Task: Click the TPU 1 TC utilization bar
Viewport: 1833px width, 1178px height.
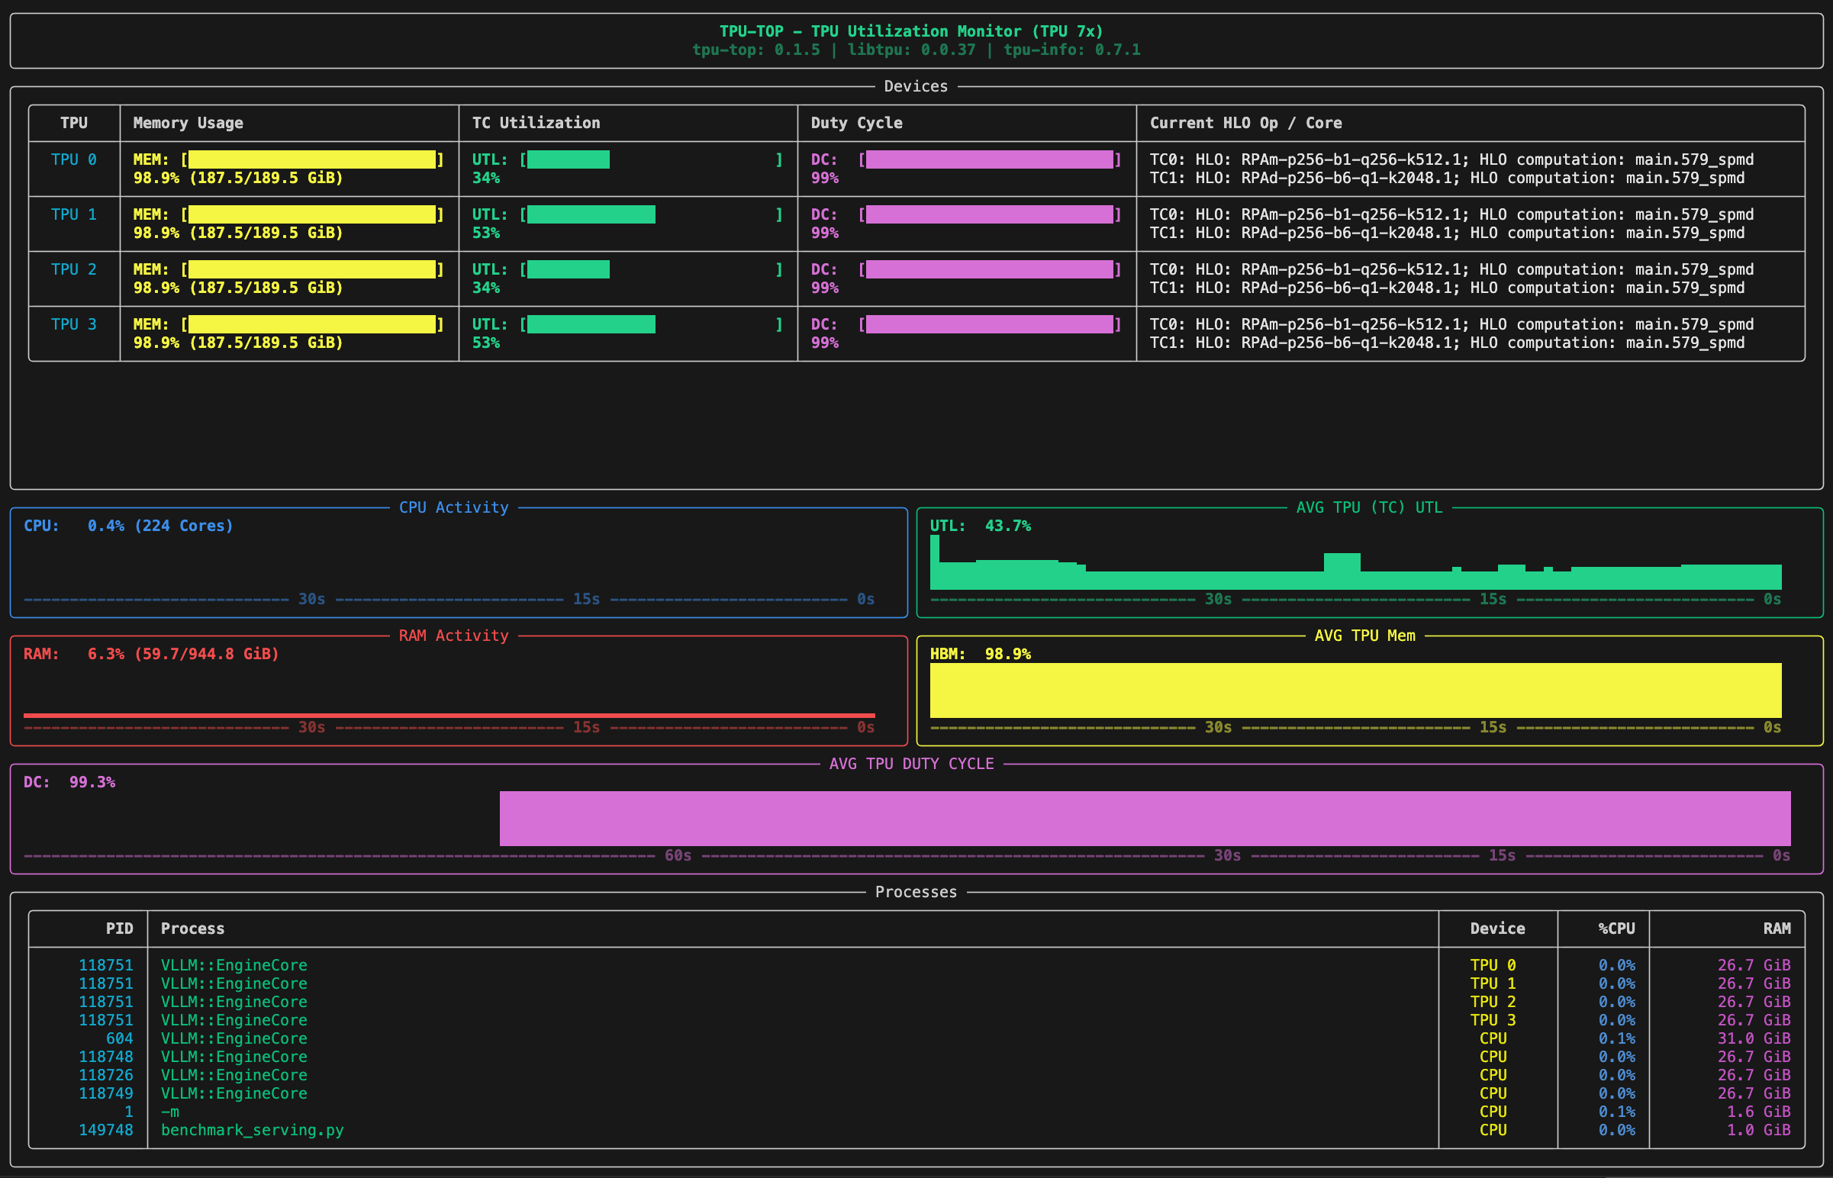Action: 651,214
